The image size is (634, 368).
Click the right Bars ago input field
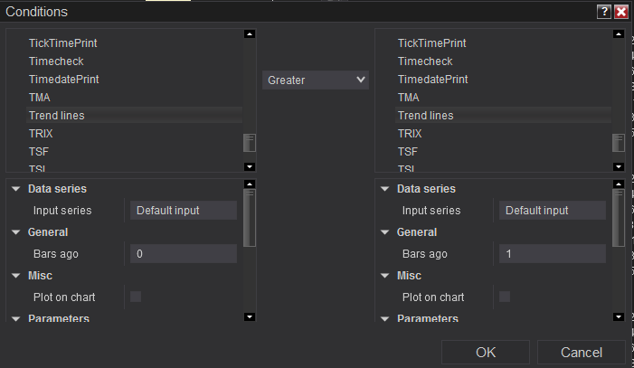coord(552,254)
